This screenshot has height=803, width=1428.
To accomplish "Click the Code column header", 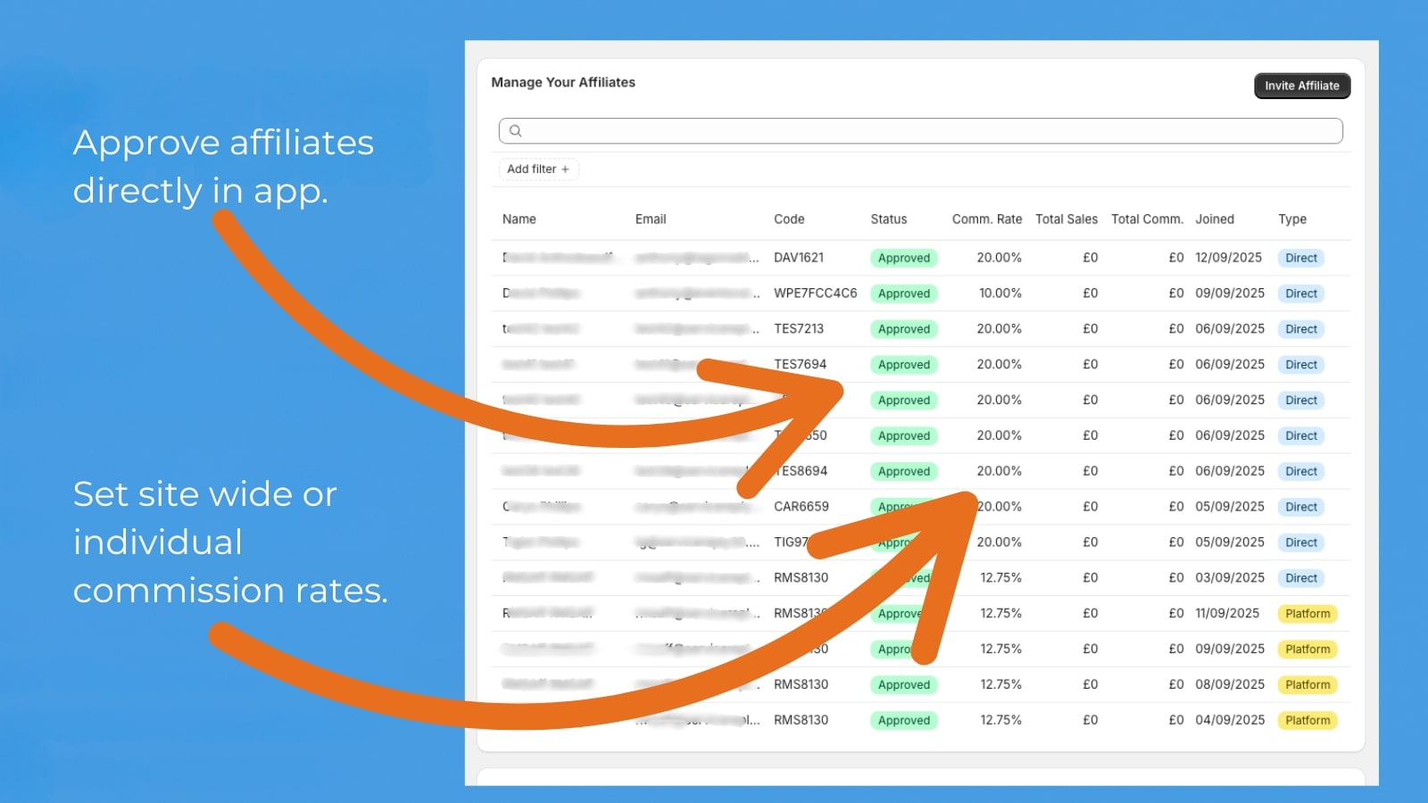I will [789, 219].
